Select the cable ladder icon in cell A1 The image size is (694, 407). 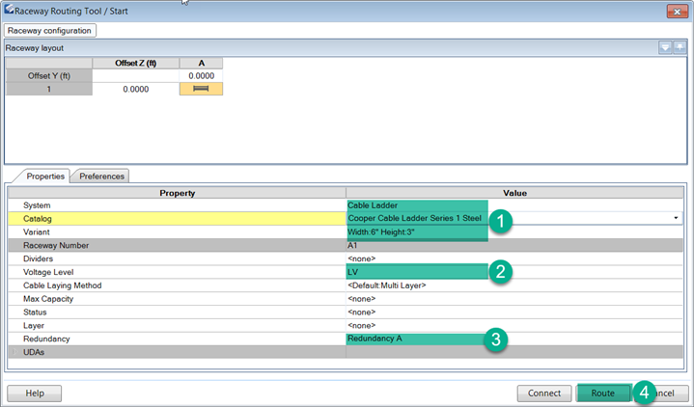tap(201, 89)
